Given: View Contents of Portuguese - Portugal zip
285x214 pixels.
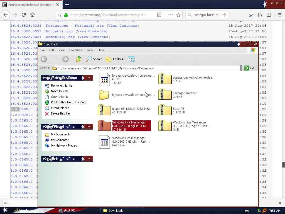Looking at the screenshot, I should (x=123, y=26).
